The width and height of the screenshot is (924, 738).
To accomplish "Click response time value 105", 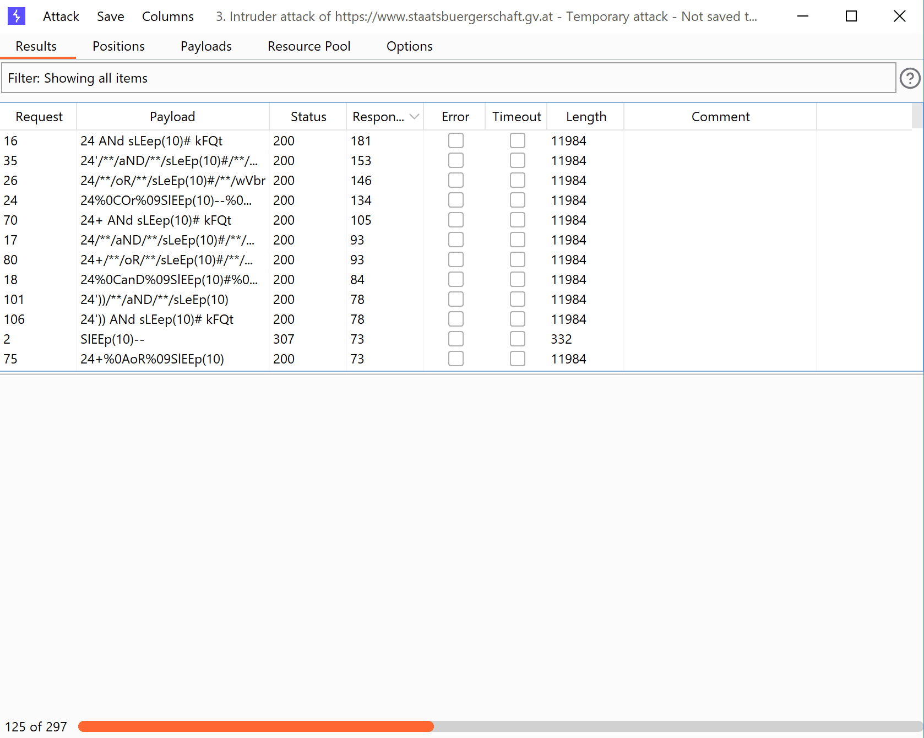I will (361, 220).
